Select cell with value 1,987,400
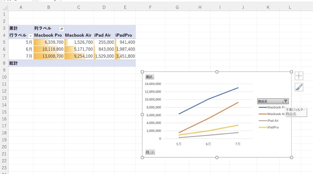 (x=125, y=49)
